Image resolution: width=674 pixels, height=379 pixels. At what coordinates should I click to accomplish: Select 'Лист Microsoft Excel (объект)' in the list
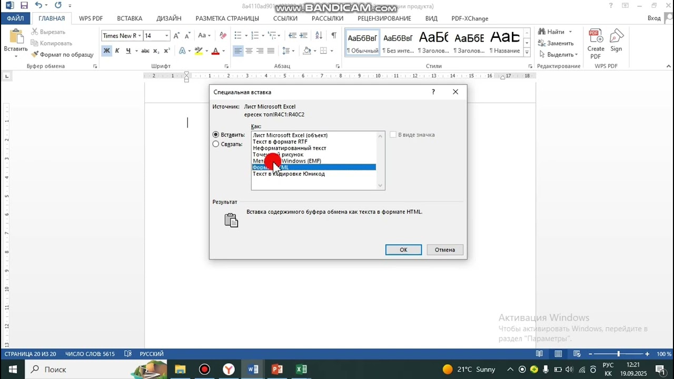pos(290,135)
